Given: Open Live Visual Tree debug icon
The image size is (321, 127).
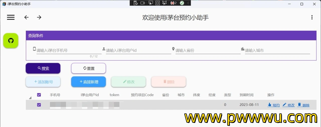Looking at the screenshot, I should tap(135, 3).
